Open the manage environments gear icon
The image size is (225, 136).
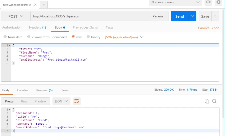point(218,2)
